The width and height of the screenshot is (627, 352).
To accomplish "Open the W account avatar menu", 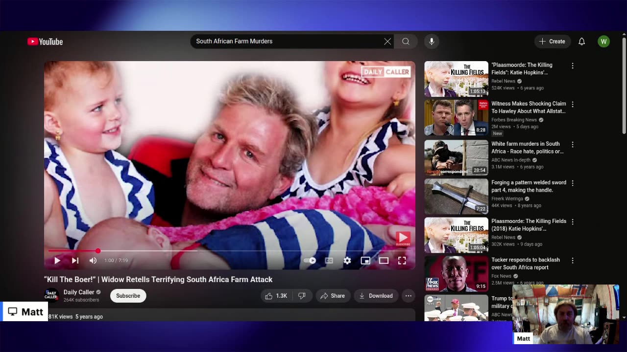I will [603, 42].
